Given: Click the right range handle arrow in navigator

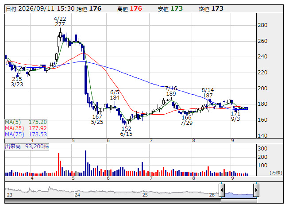Looking at the screenshot, I should [x=256, y=190].
